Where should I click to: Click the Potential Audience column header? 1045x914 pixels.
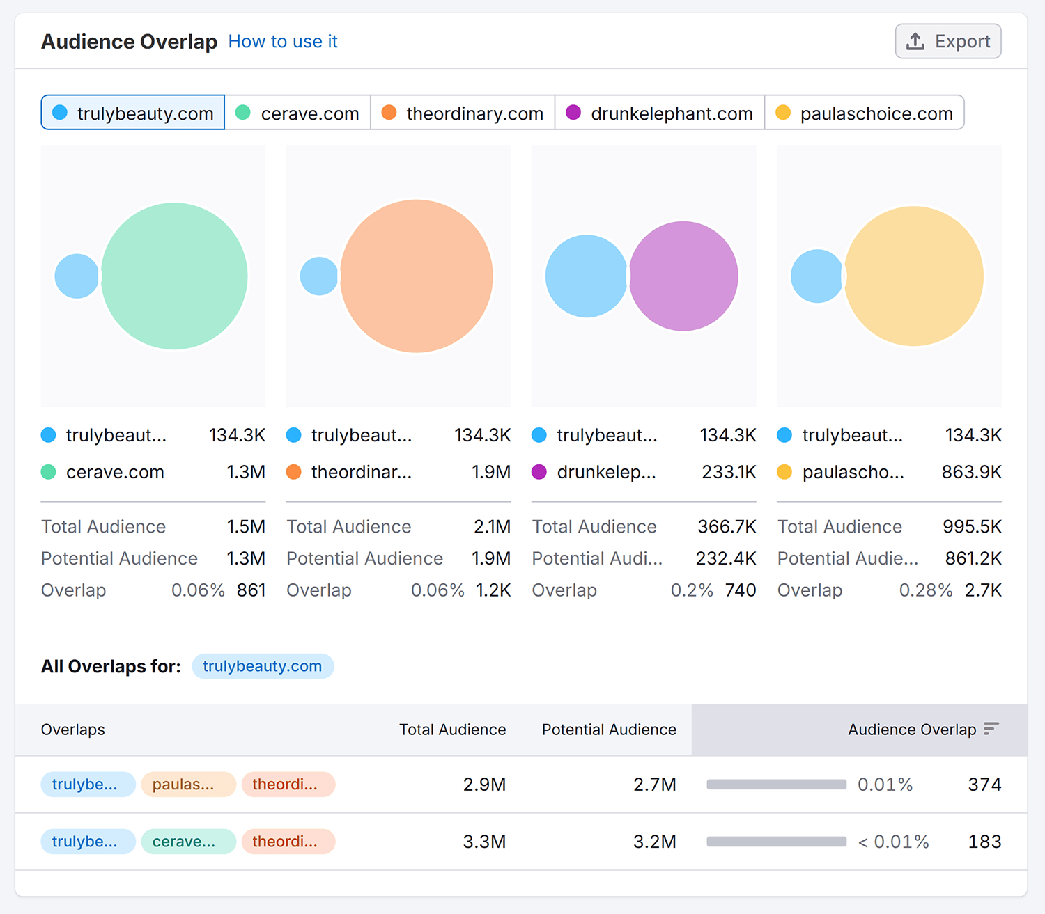point(609,730)
